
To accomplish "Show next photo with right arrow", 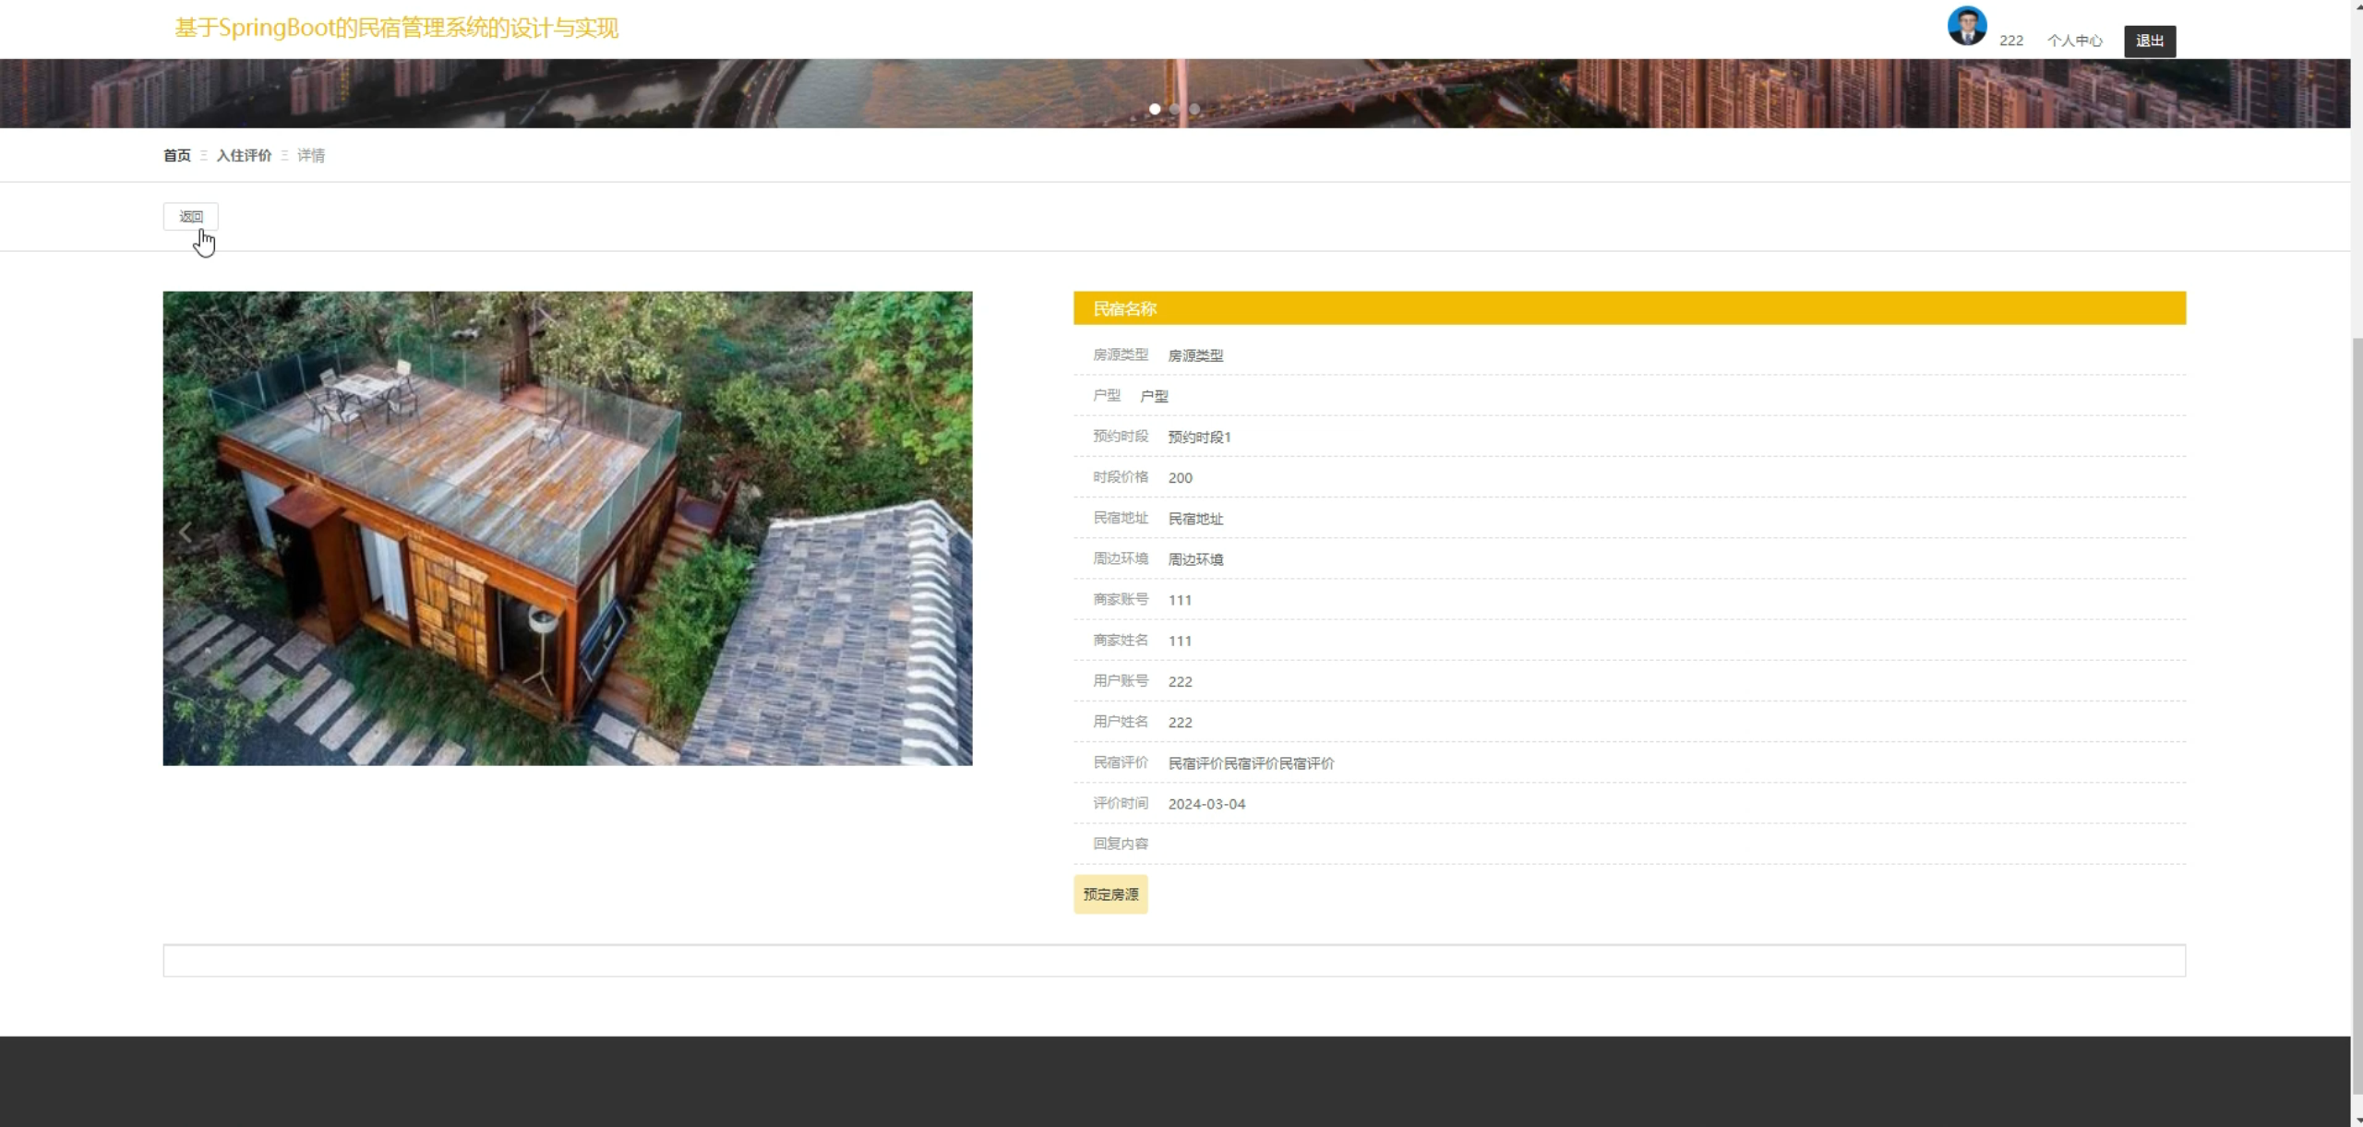I will (949, 533).
